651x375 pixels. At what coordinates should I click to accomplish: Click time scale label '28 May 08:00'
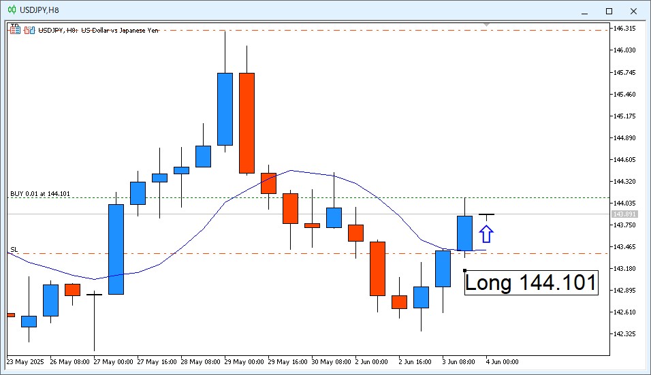pyautogui.click(x=200, y=361)
